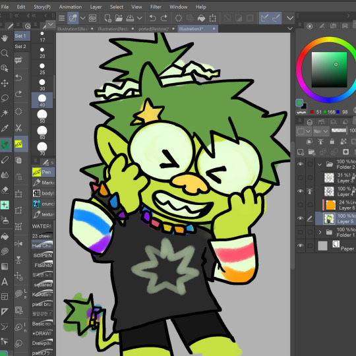Open the File menu
Screen dimensions: 356x356
[x=5, y=7]
